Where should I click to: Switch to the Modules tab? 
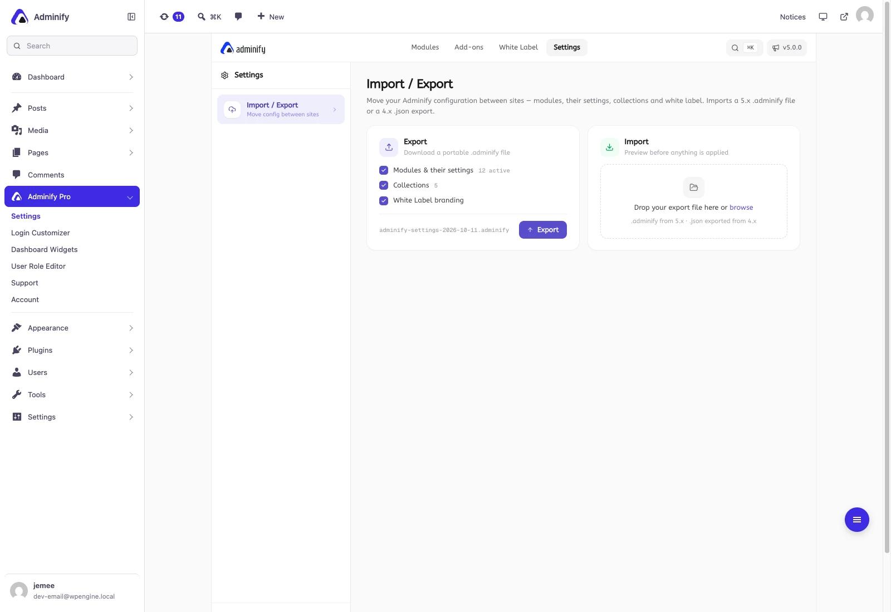425,47
